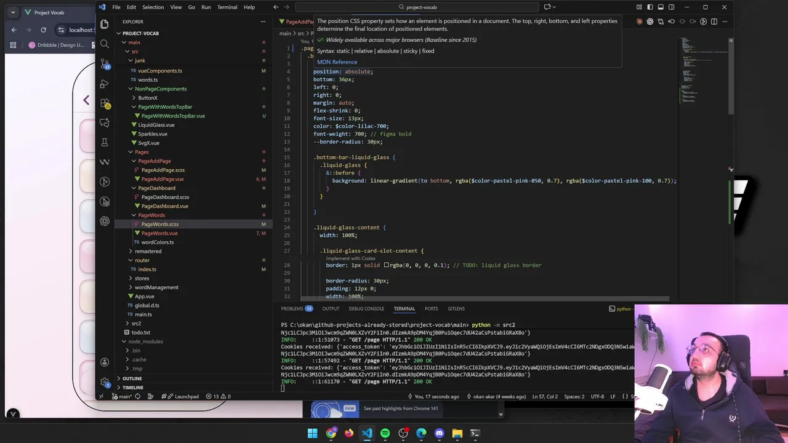Open MDN Reference link in hover tooltip
The width and height of the screenshot is (788, 443).
tap(337, 62)
